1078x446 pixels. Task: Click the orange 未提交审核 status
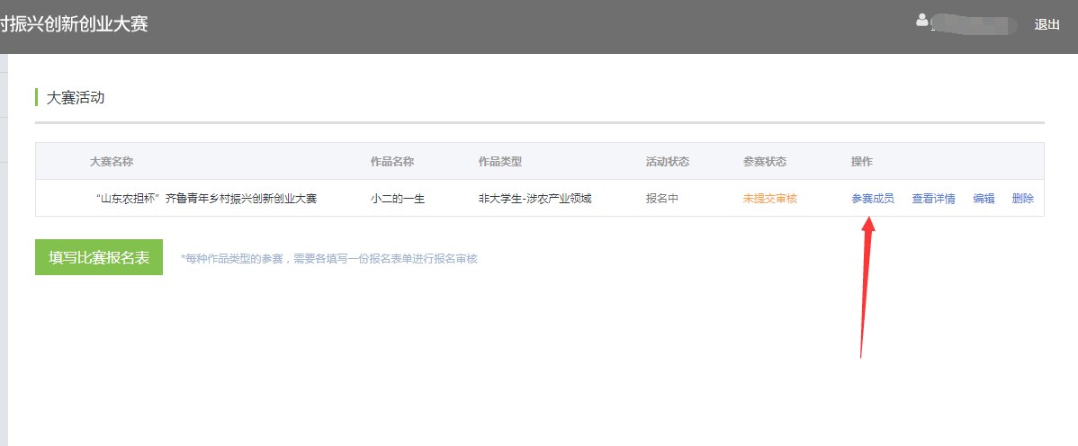tap(769, 199)
